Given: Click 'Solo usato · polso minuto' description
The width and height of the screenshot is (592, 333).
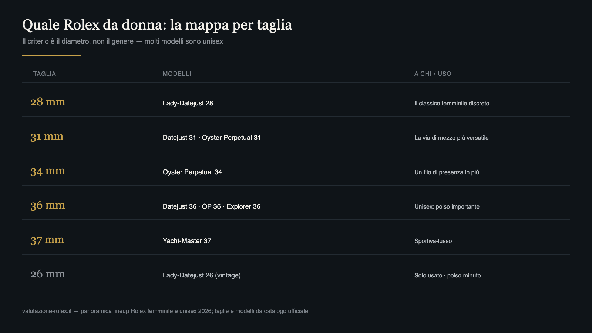Looking at the screenshot, I should tap(448, 275).
